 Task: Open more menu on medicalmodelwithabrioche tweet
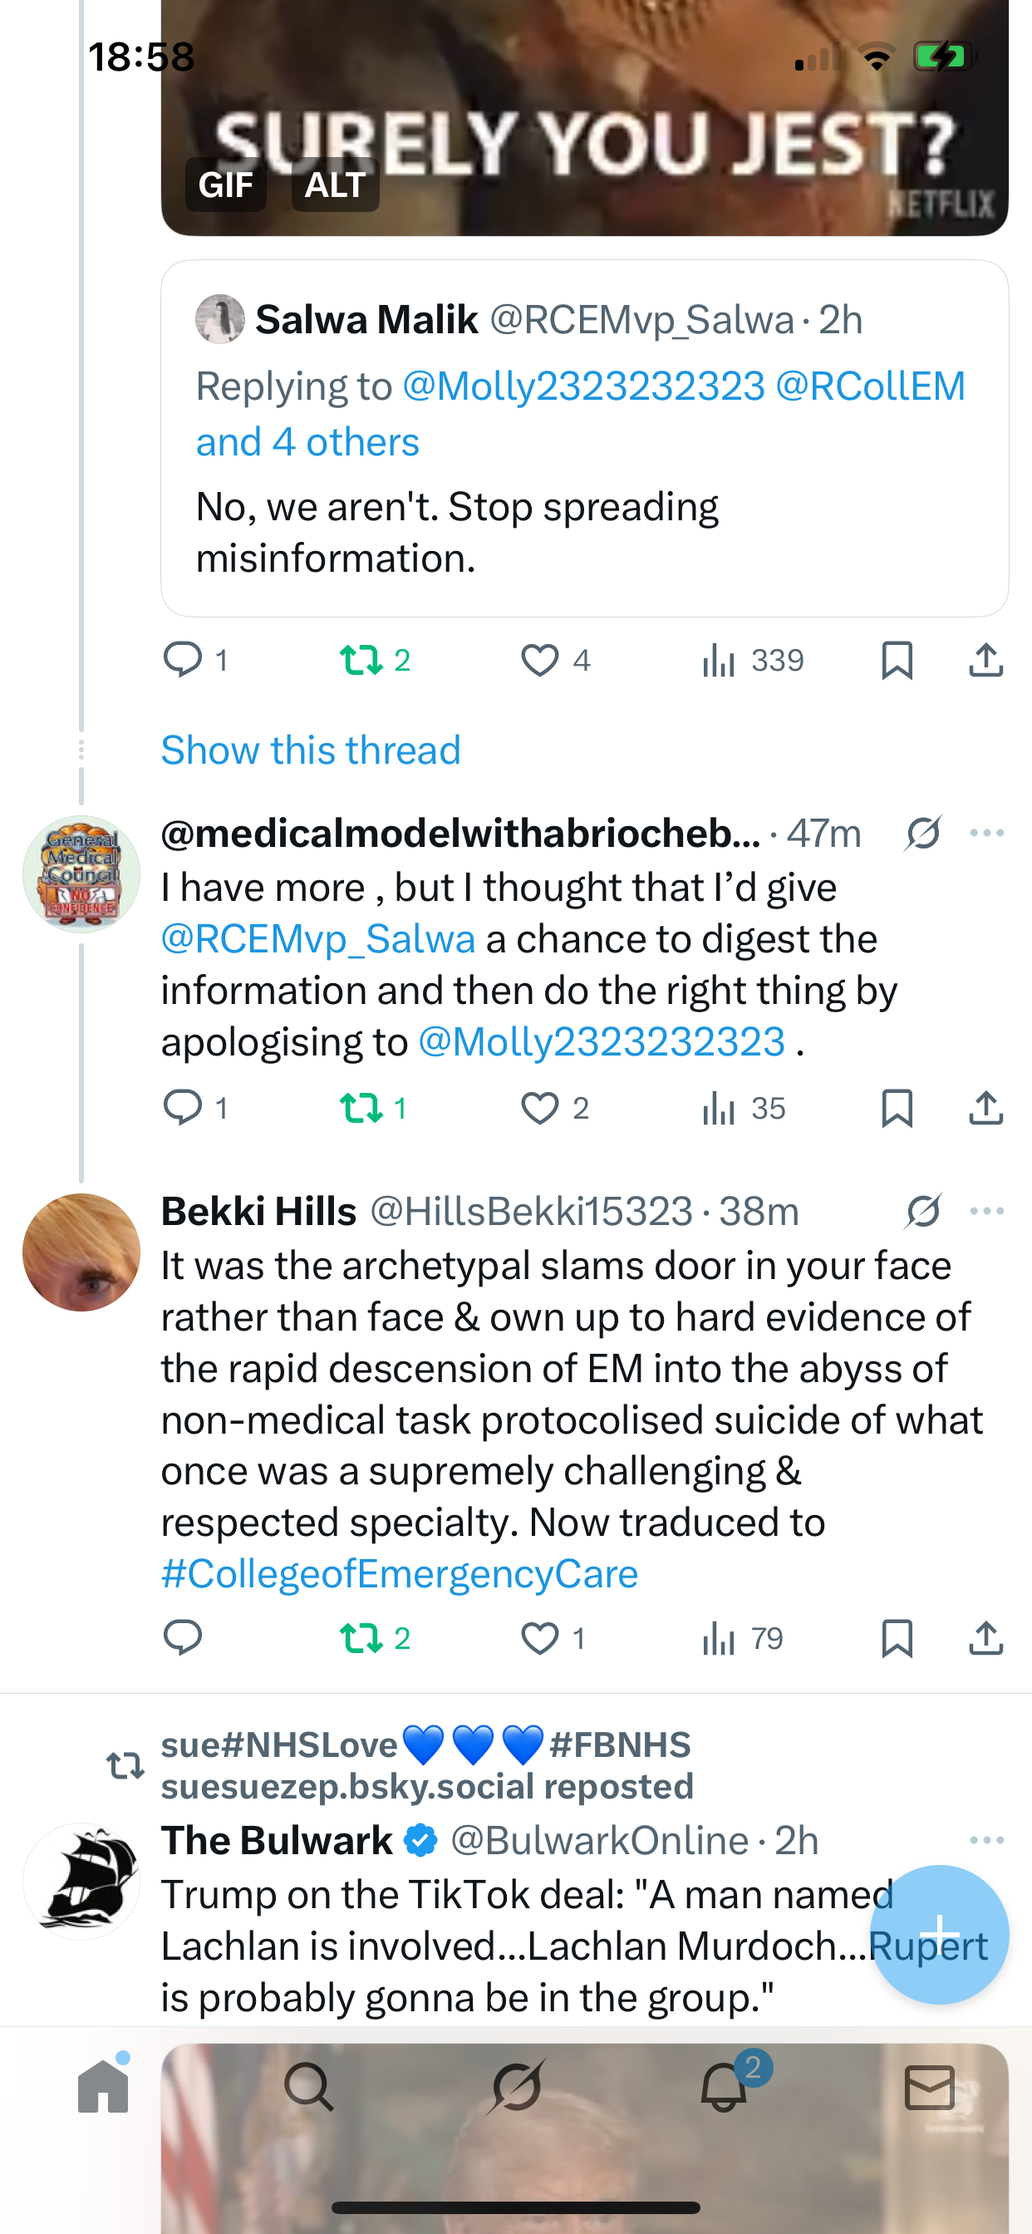[x=987, y=834]
